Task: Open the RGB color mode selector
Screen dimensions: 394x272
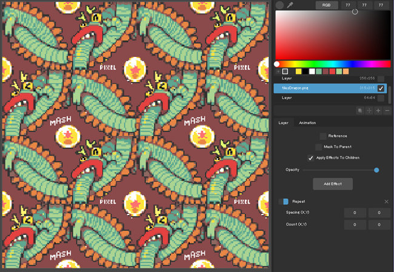Action: (x=326, y=5)
